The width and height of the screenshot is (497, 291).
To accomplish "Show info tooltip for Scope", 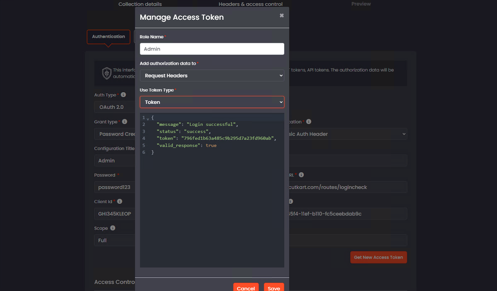I will coord(113,228).
